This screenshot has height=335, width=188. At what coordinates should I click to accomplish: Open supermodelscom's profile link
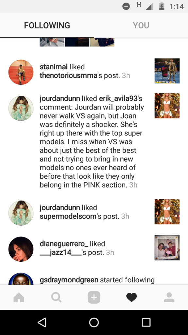pos(68,216)
